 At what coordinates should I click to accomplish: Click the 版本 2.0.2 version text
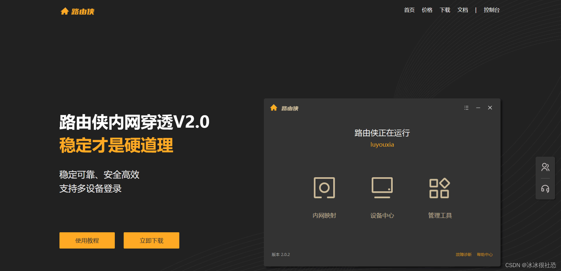click(x=281, y=254)
